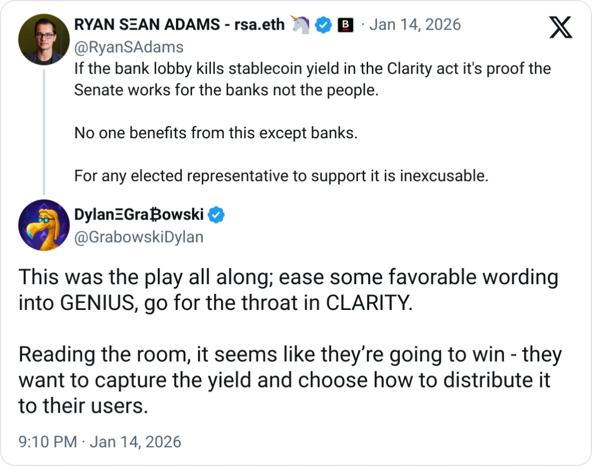Click the 9:10 PM · Jan 14, 2026 timestamp

point(100,442)
